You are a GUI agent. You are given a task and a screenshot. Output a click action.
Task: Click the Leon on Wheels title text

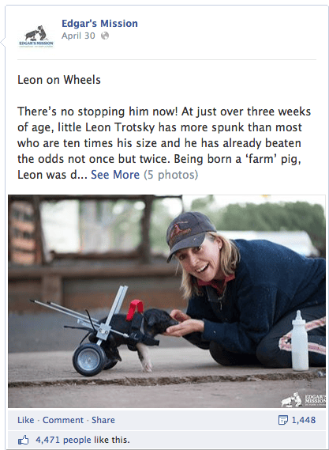(59, 80)
